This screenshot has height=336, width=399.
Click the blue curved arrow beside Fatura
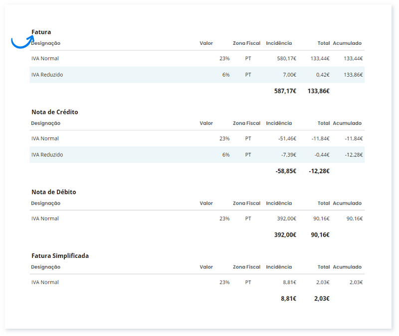pyautogui.click(x=21, y=42)
